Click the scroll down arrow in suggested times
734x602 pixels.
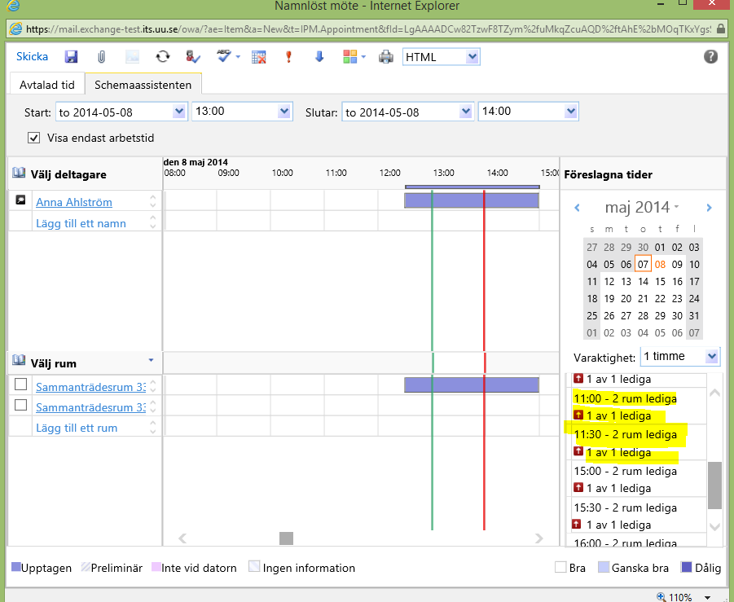click(x=714, y=527)
